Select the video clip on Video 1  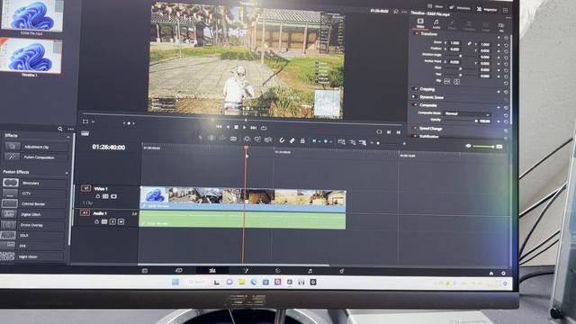pyautogui.click(x=242, y=198)
